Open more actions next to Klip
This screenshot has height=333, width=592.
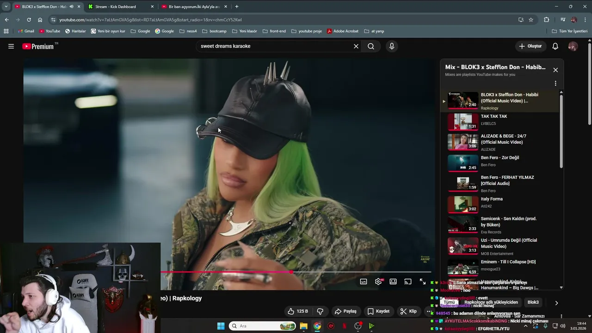428,311
